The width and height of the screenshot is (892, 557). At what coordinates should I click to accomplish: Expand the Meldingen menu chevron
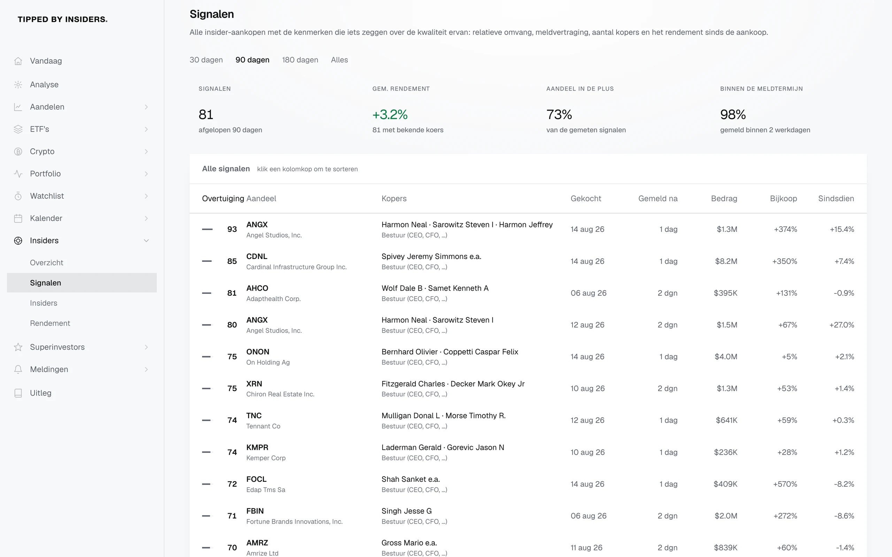point(146,369)
